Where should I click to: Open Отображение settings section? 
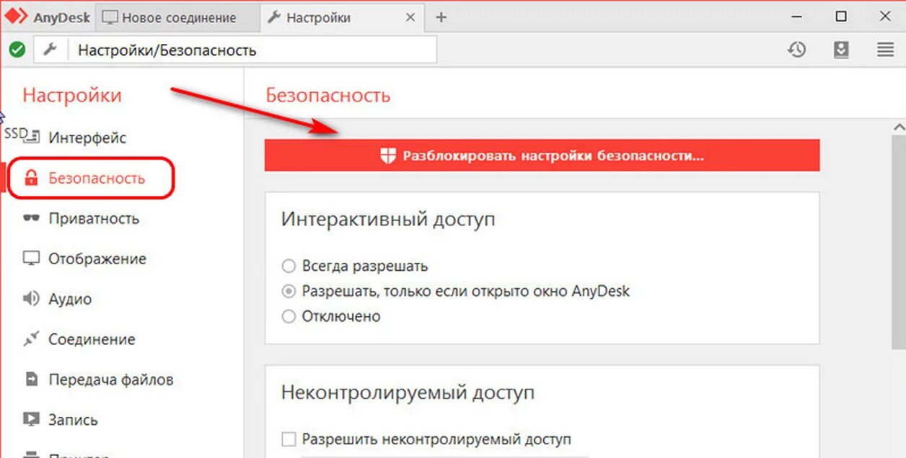(97, 259)
